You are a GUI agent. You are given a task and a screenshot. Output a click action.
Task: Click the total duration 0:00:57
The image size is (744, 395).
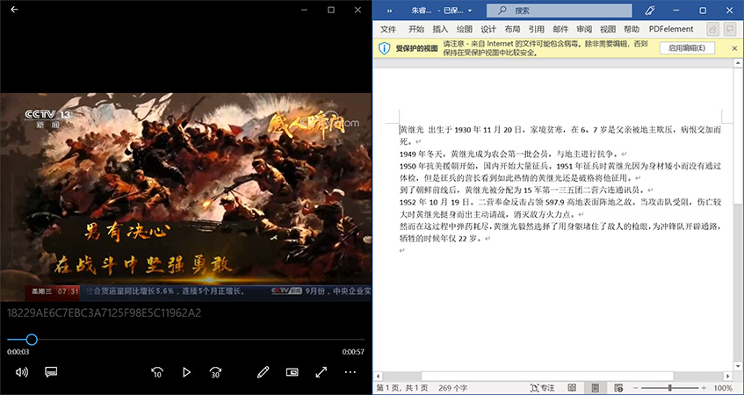(x=353, y=352)
